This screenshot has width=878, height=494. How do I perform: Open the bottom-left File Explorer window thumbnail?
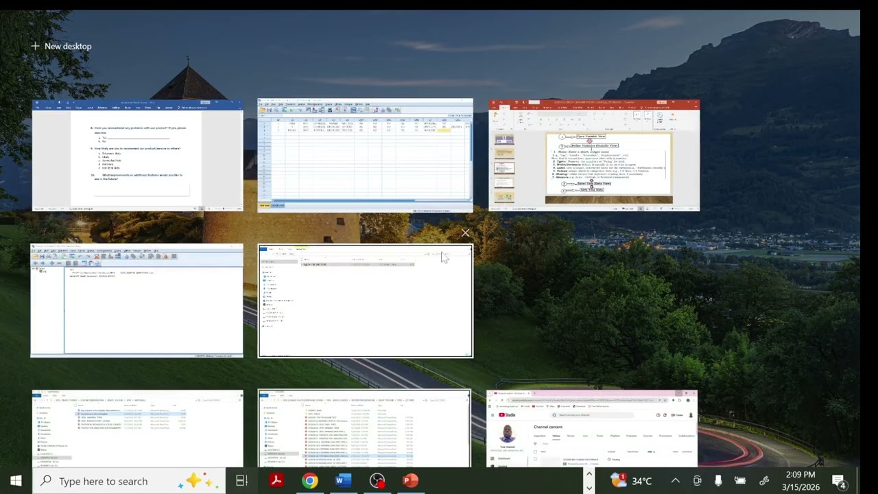tap(137, 428)
